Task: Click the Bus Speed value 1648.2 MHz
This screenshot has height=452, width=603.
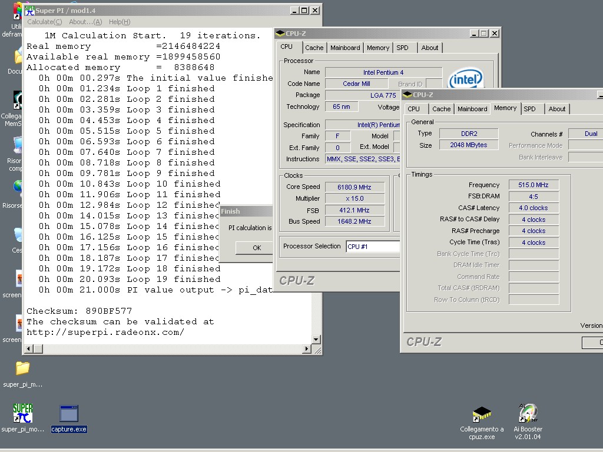Action: (x=354, y=221)
